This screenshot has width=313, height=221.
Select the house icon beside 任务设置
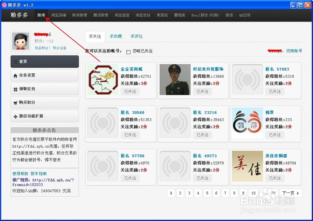pos(15,75)
